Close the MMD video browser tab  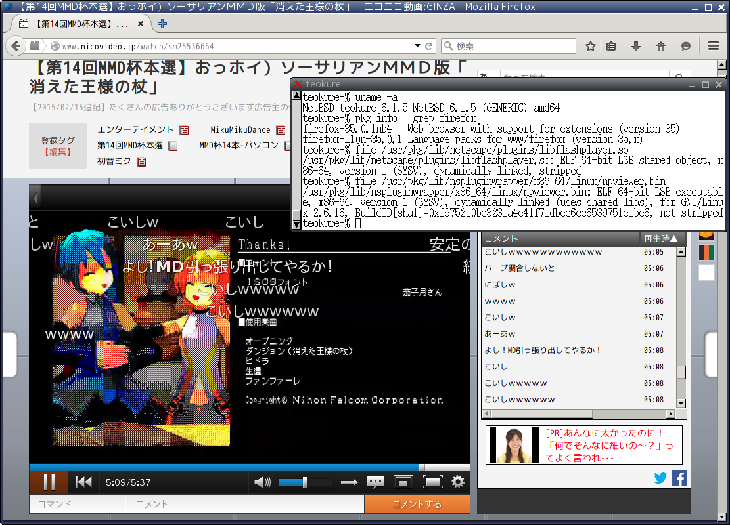click(141, 24)
